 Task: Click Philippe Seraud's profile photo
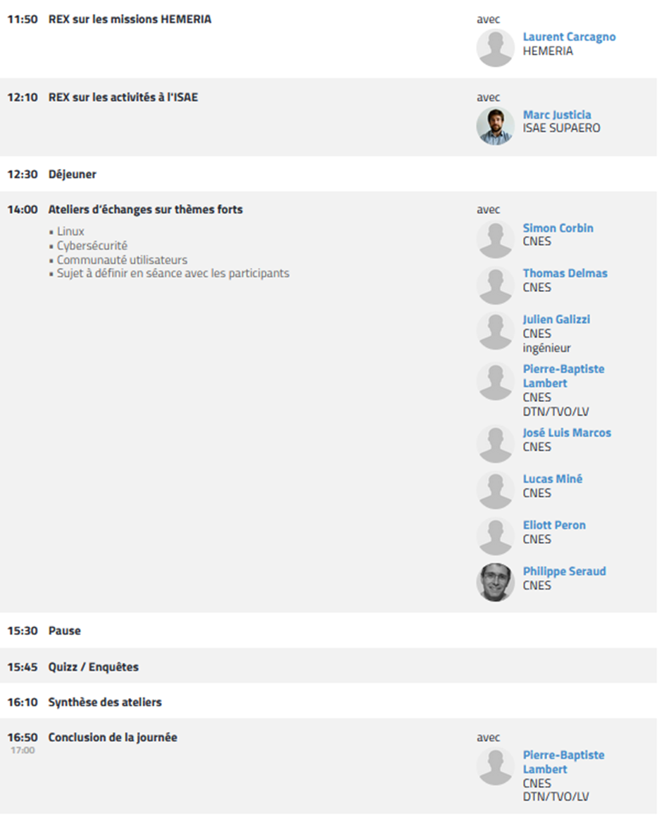pos(495,582)
